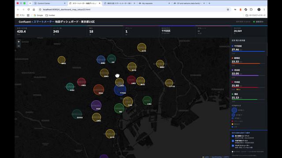Go back with the browser back arrow
The image size is (282, 158).
[x=18, y=10]
